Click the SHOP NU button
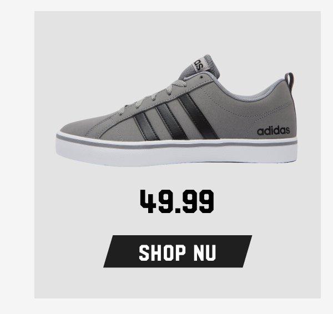 (x=178, y=251)
